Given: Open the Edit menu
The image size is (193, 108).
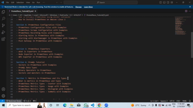Looking at the screenshot, I should point(13,2).
